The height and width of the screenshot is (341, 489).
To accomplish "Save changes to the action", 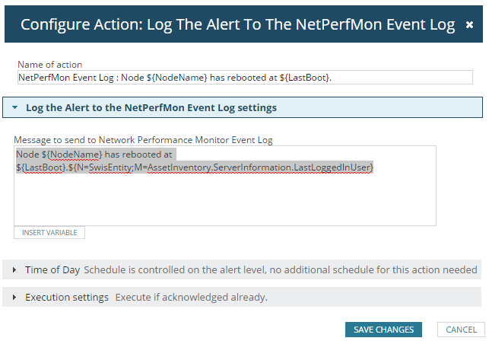I will pyautogui.click(x=383, y=330).
